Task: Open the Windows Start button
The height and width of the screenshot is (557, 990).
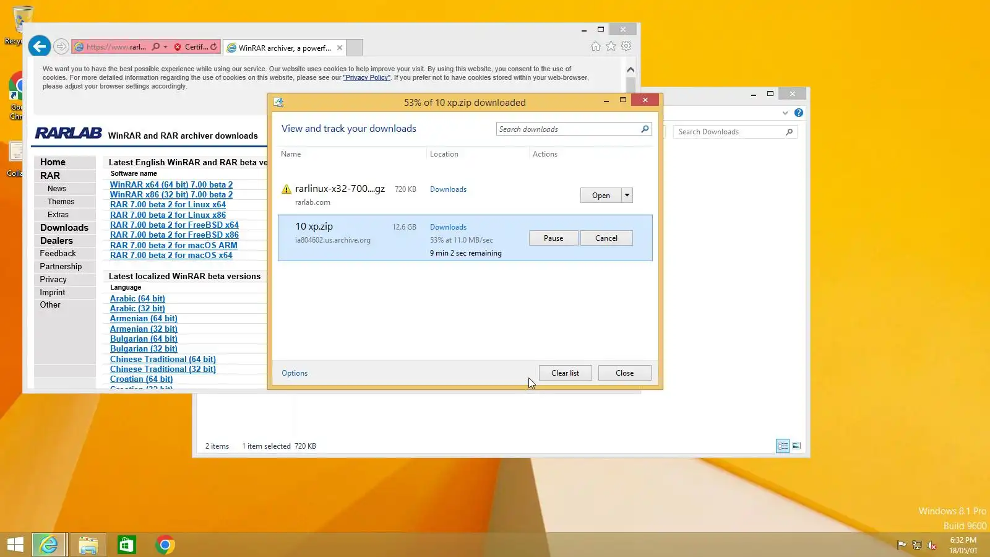Action: [x=15, y=545]
